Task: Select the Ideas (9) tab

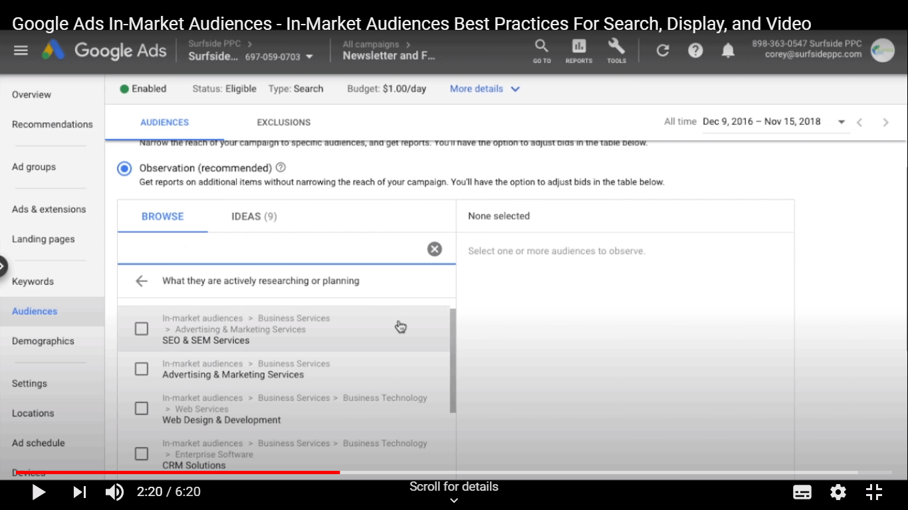Action: [x=254, y=216]
